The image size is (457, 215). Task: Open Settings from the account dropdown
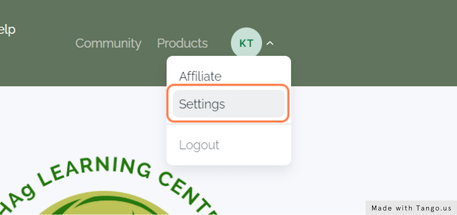point(228,104)
